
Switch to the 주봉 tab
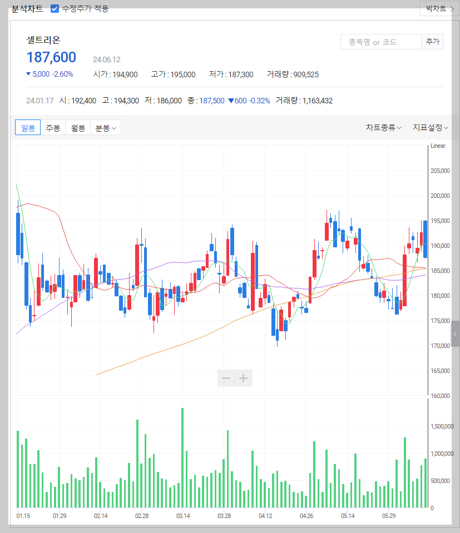coord(53,128)
